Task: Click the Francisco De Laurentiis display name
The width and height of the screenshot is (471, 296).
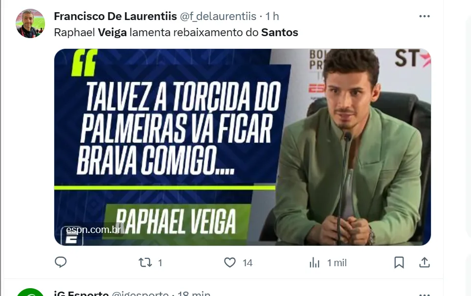Action: (115, 16)
